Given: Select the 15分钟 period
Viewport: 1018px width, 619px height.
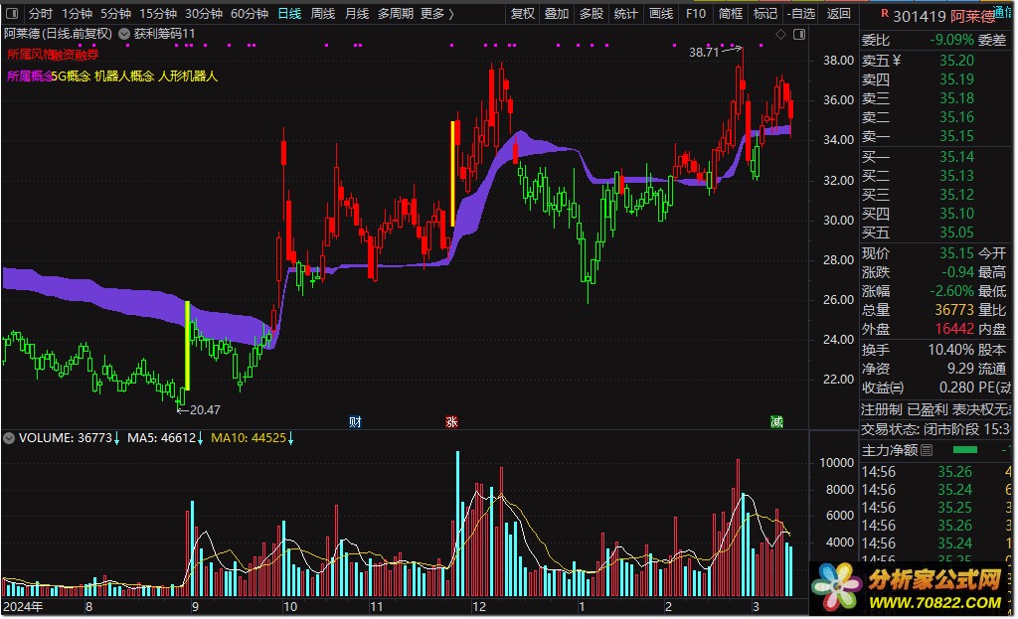Looking at the screenshot, I should (x=158, y=14).
